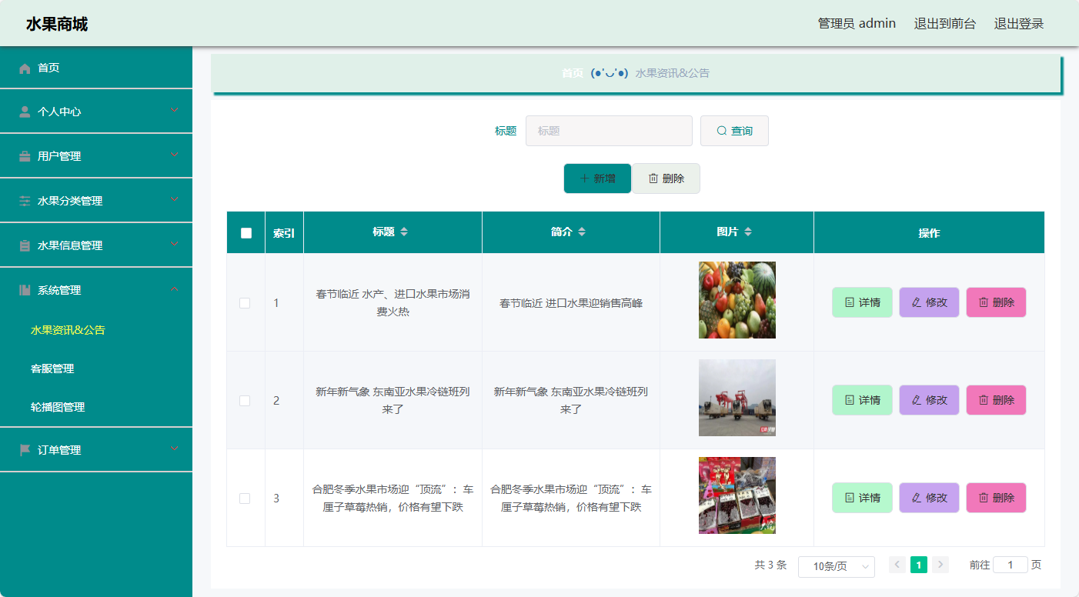Click the flag icon on 订单管理

pos(24,450)
